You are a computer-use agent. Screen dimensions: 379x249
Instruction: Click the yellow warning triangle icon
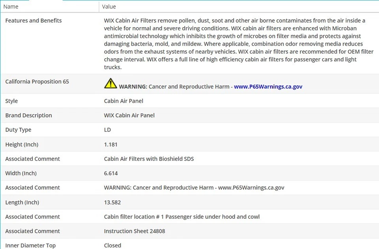pos(111,84)
